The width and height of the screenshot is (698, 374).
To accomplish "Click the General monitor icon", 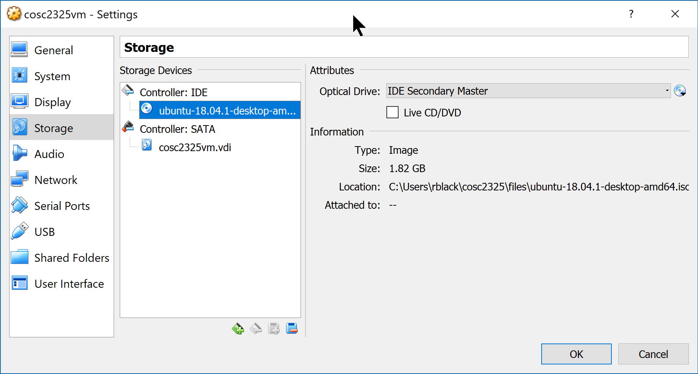I will coord(19,50).
